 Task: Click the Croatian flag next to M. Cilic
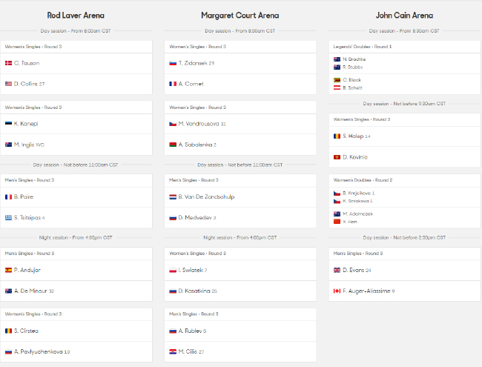pyautogui.click(x=172, y=351)
